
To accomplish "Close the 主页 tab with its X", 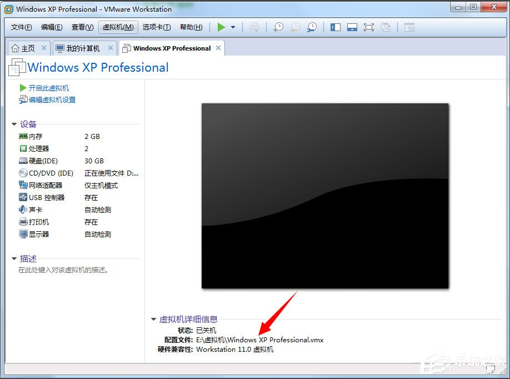I will click(x=43, y=48).
